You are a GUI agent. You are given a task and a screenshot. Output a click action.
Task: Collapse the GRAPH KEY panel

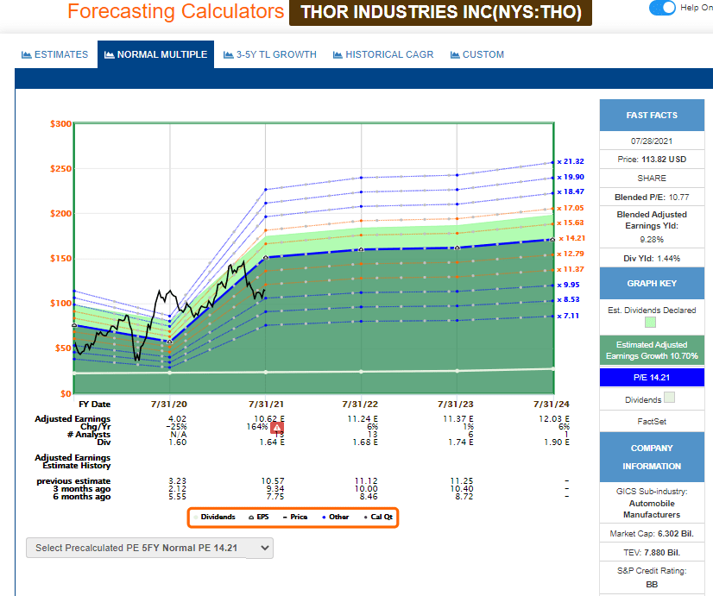(652, 283)
